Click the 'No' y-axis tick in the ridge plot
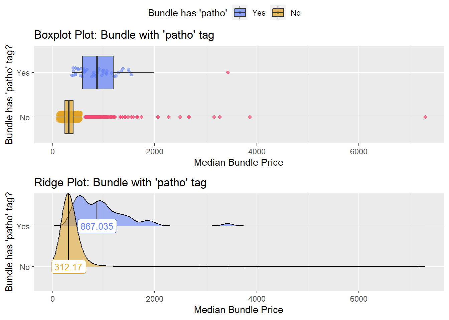Screen dimensions: 449x320 pyautogui.click(x=25, y=267)
